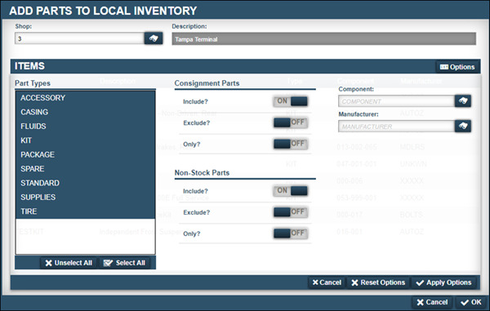Toggle Non-Stock Parts Exclude switch
490x311 pixels.
tap(291, 212)
